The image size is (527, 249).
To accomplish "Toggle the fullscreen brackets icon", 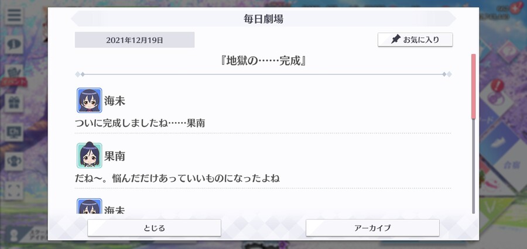I will tap(14, 191).
